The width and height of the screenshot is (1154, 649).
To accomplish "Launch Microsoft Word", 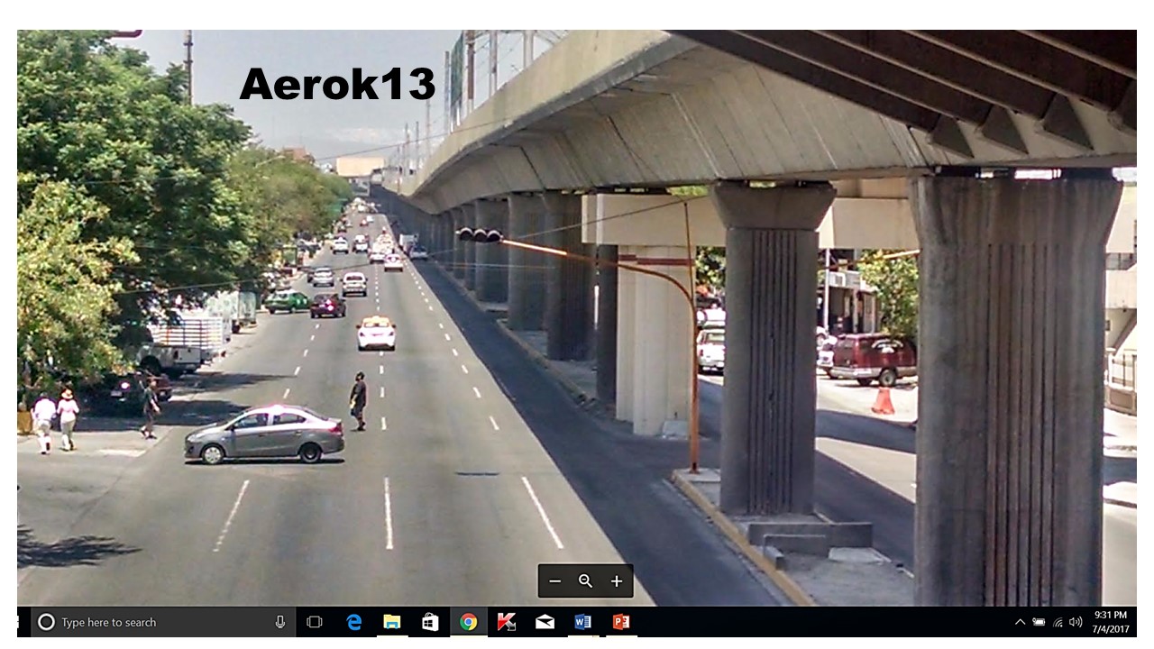I will coord(583,622).
